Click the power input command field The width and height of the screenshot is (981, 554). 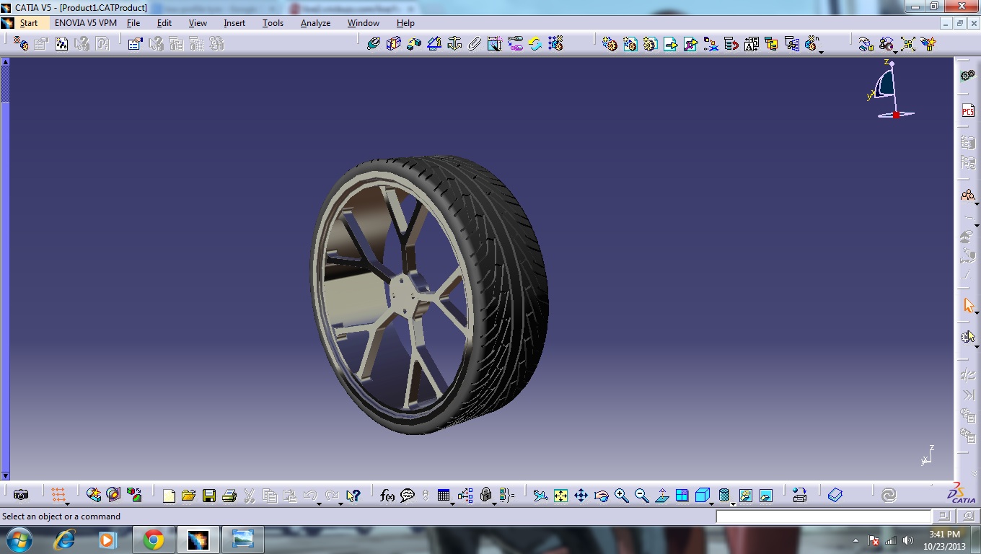(823, 516)
